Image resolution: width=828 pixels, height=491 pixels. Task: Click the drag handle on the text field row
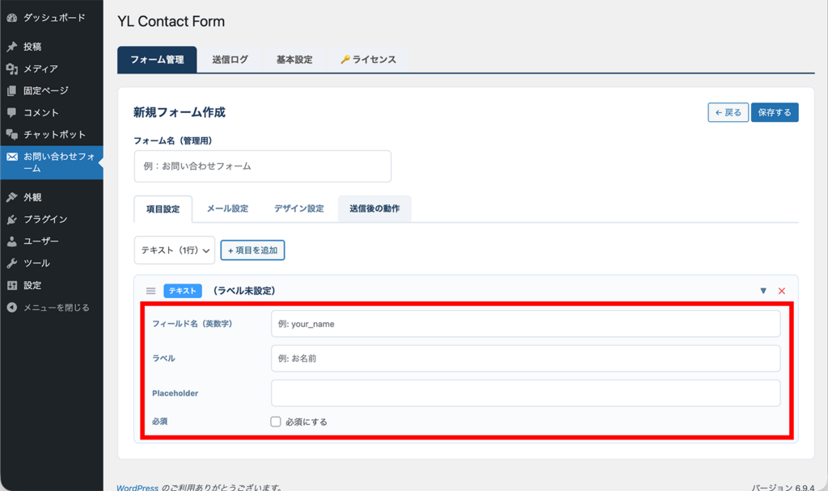(150, 291)
